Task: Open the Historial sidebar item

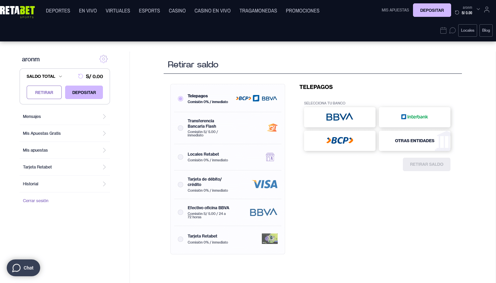Action: (x=64, y=184)
